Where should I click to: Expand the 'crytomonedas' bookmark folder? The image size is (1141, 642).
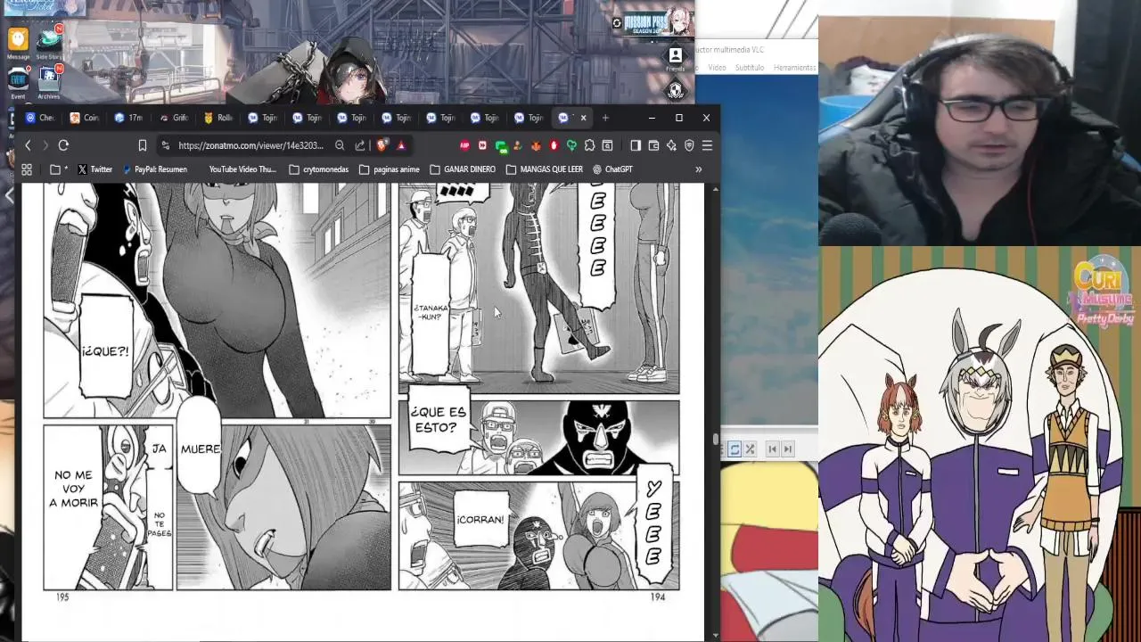[318, 169]
